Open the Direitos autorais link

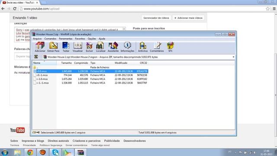click(x=58, y=141)
